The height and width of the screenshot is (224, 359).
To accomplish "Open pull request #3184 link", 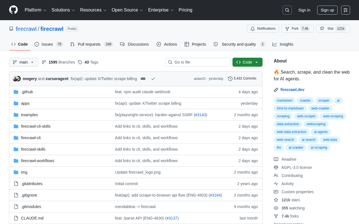I will point(215,195).
